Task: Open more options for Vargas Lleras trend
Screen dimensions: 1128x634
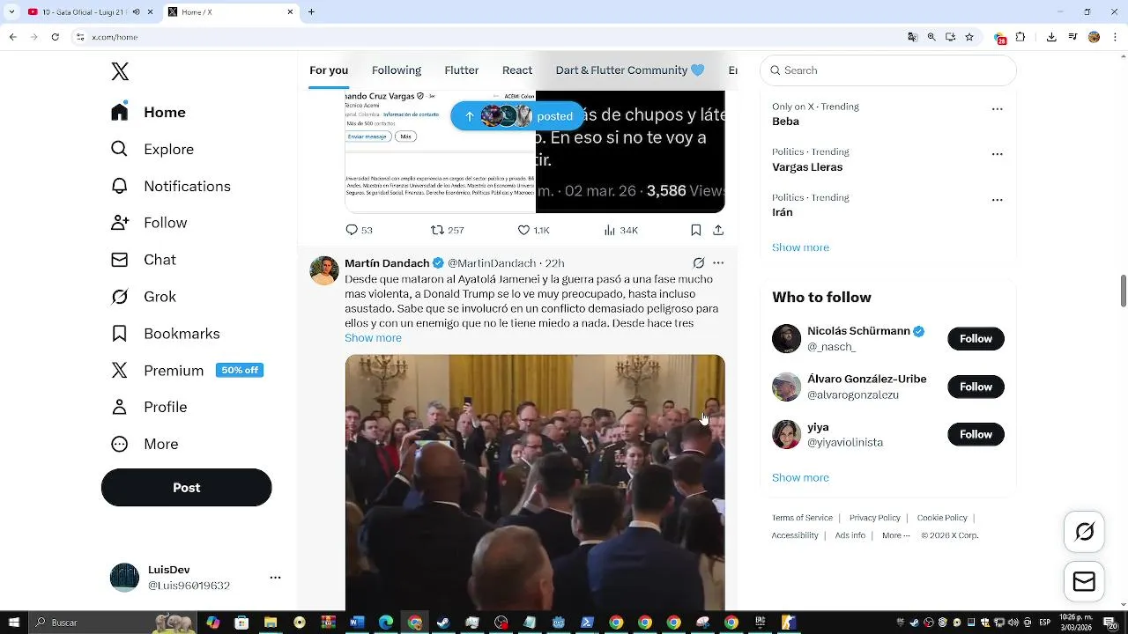Action: tap(998, 154)
